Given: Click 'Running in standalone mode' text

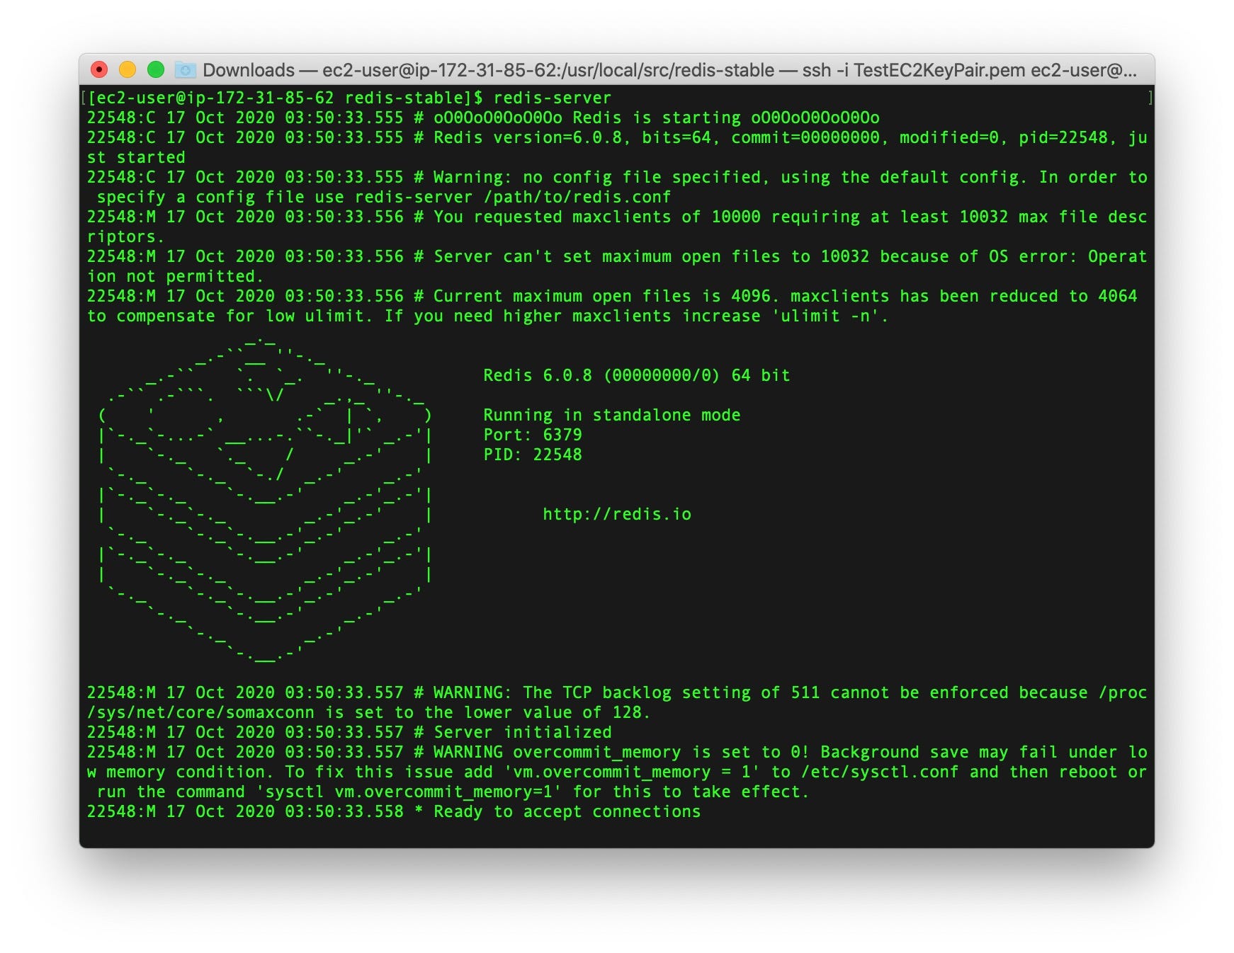Looking at the screenshot, I should 611,415.
